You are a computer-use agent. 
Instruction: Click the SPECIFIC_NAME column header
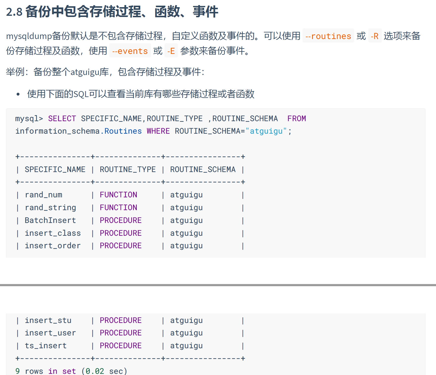pyautogui.click(x=55, y=169)
